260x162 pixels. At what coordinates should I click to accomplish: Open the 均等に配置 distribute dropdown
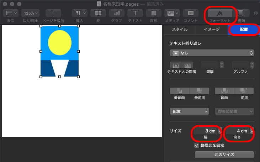click(x=234, y=111)
